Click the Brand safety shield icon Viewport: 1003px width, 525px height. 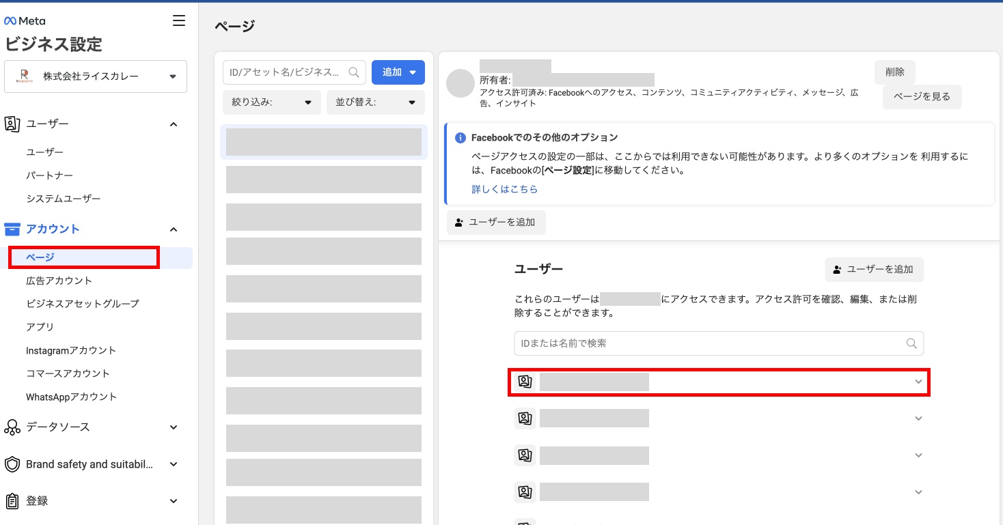click(12, 464)
